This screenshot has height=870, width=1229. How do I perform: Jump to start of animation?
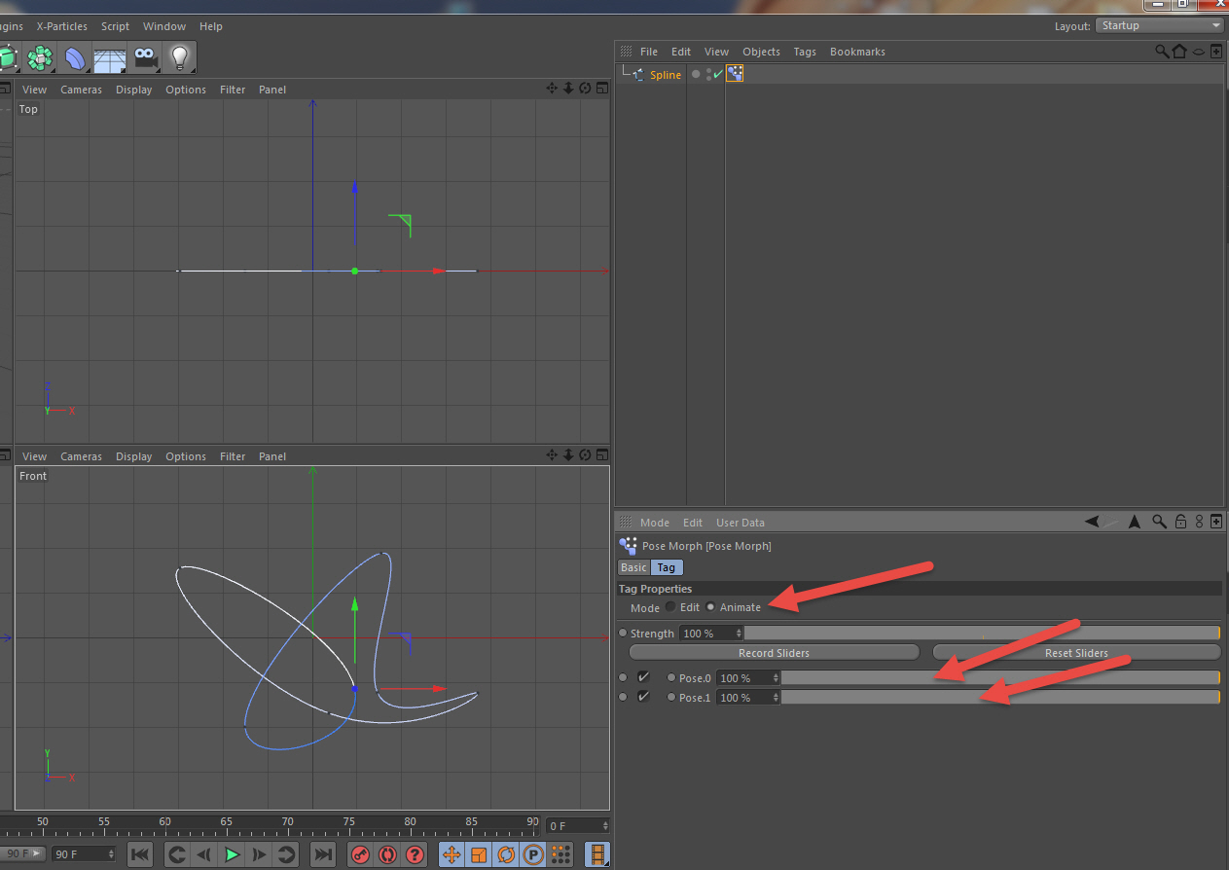[140, 854]
